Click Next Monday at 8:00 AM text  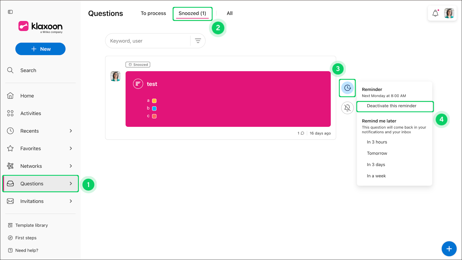click(384, 96)
